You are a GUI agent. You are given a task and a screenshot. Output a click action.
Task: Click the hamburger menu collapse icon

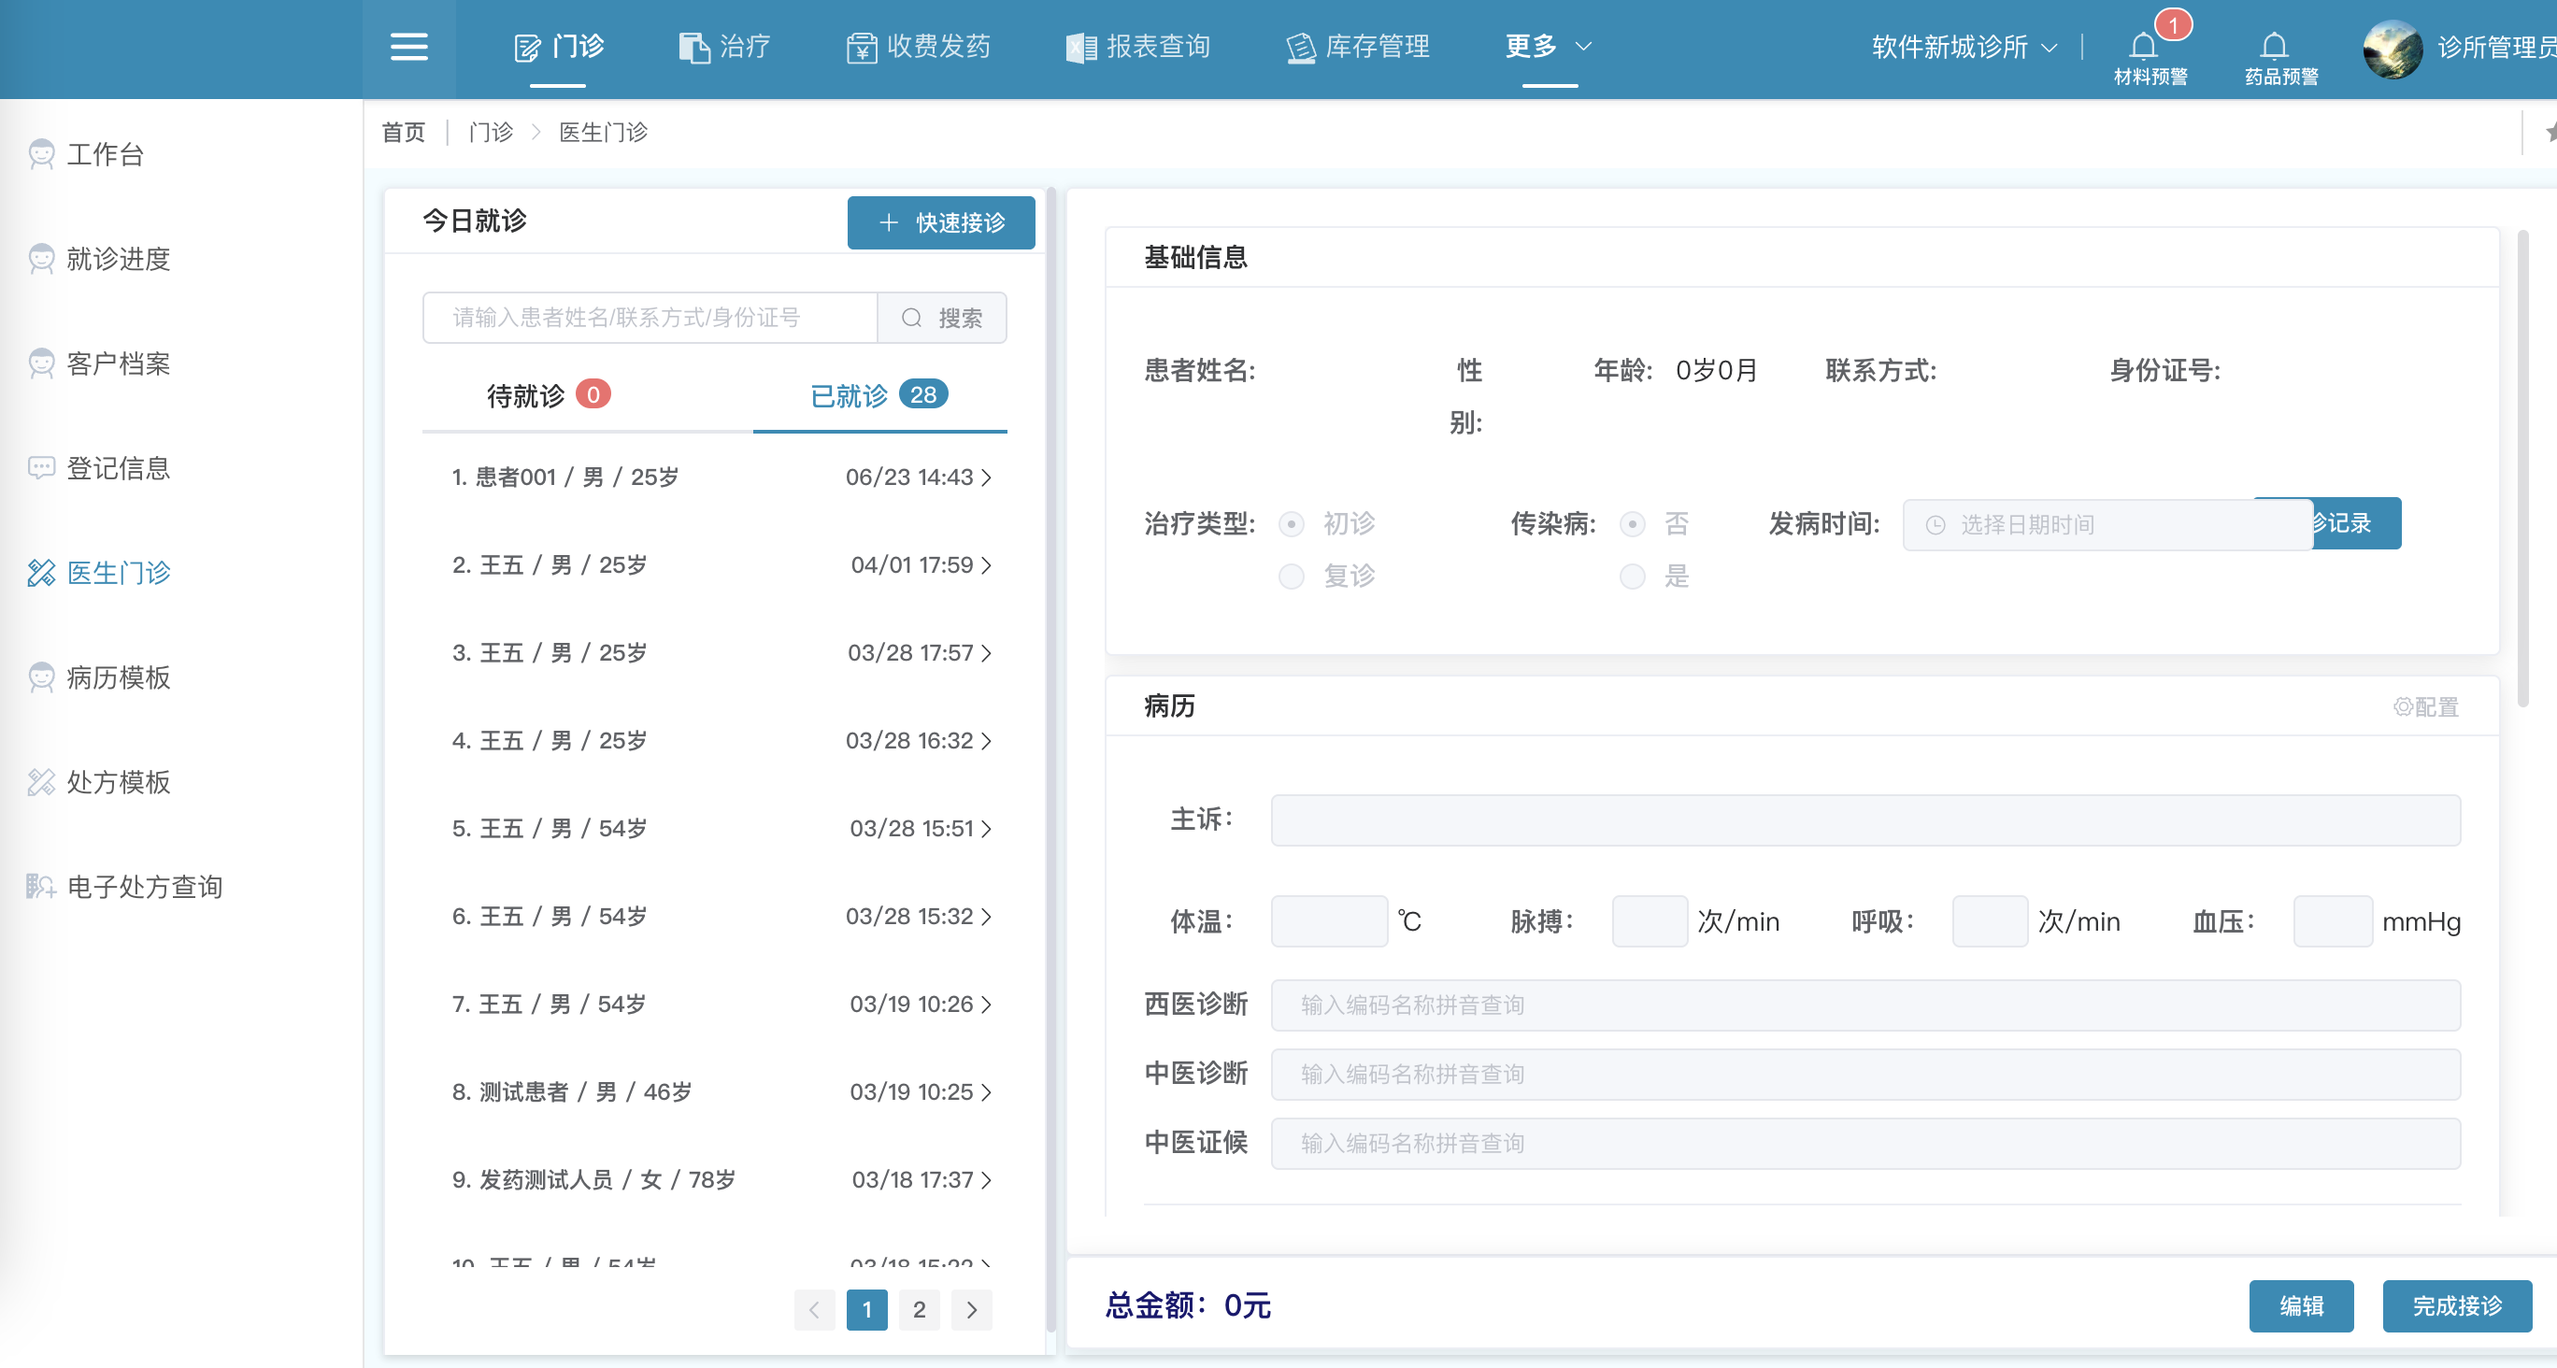tap(408, 47)
